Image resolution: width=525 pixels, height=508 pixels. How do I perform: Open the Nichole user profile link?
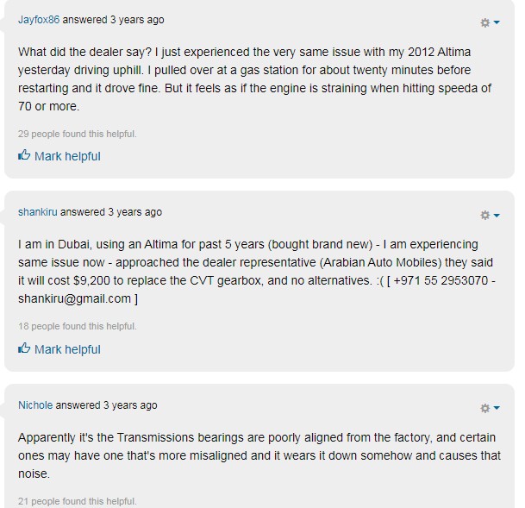click(x=35, y=405)
